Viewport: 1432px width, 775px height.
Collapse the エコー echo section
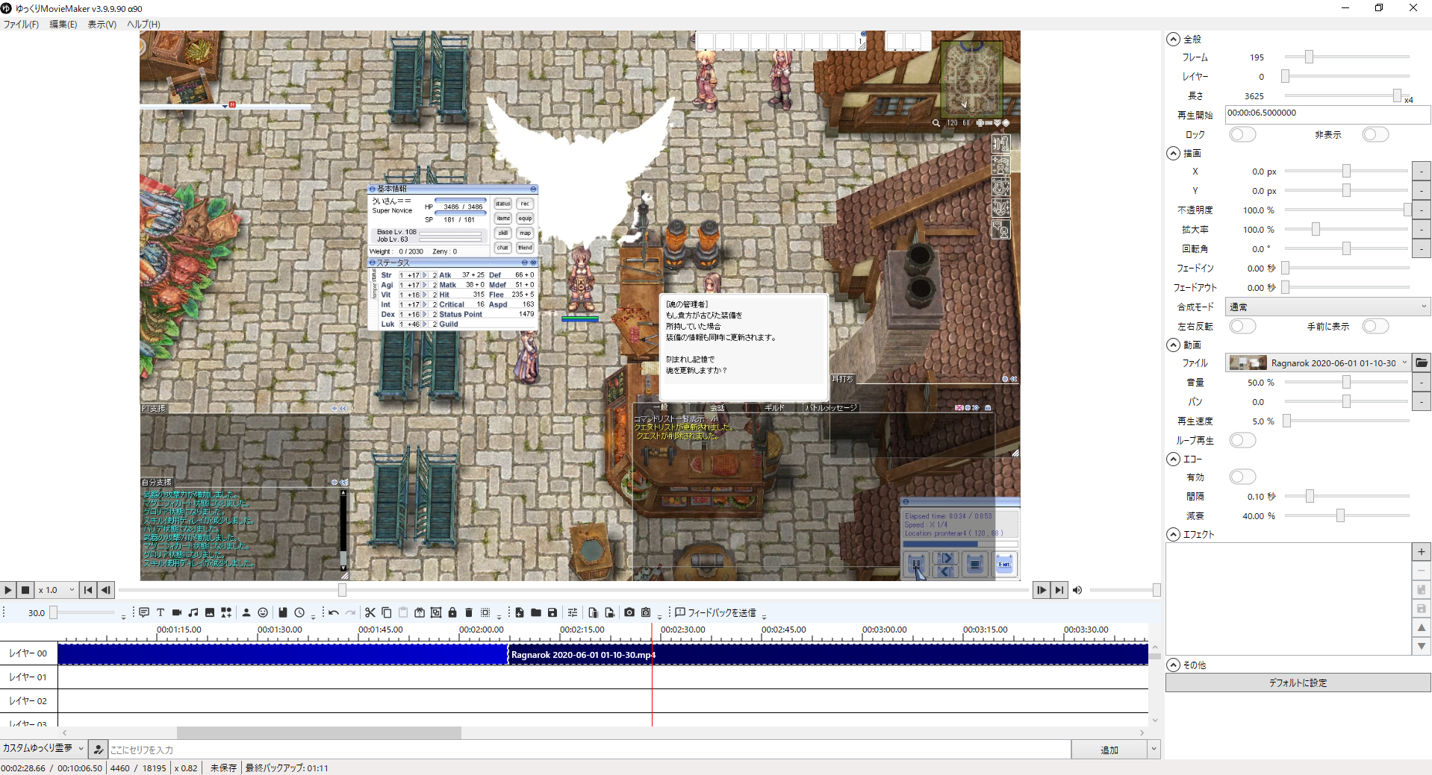pos(1174,459)
